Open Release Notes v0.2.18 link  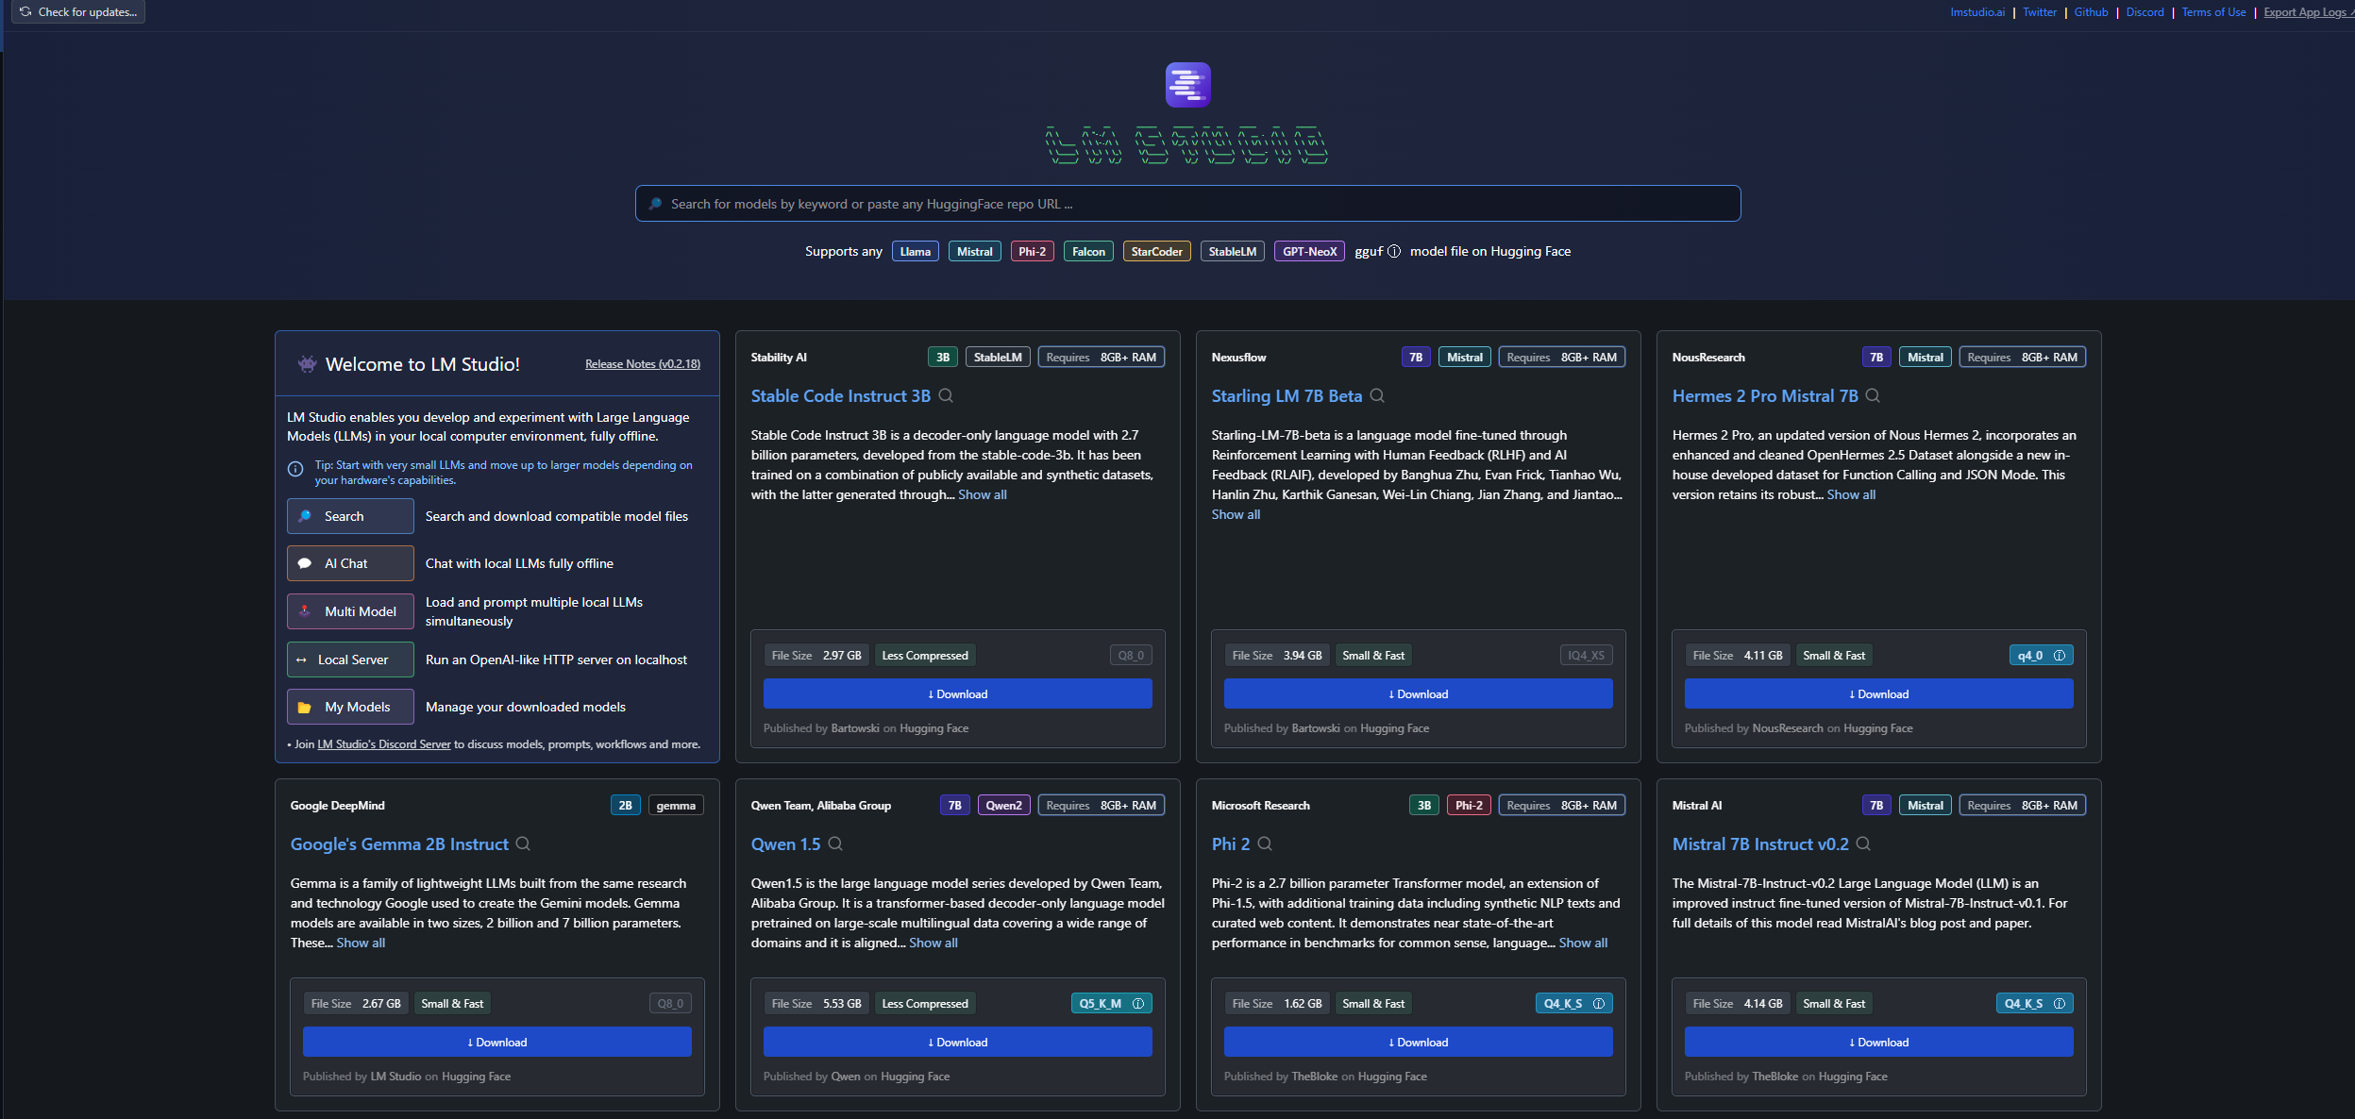642,364
